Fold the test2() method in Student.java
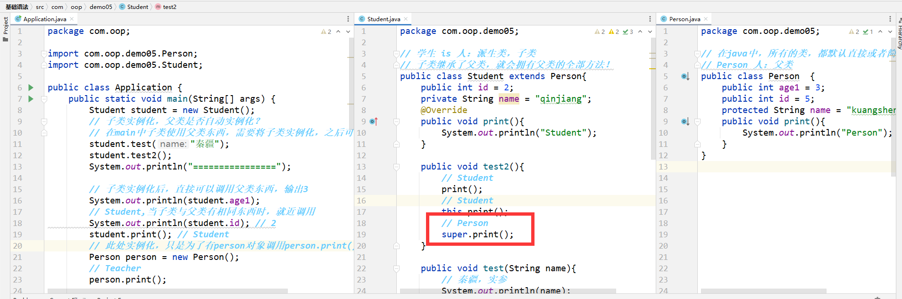Screen dimensions: 902x299 tap(396, 167)
